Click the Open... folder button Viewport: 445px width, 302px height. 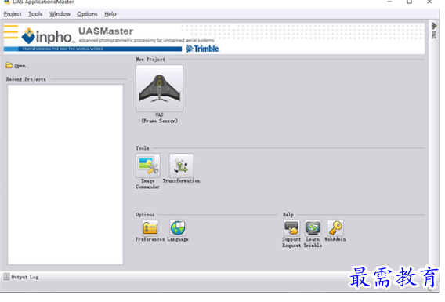pyautogui.click(x=19, y=66)
